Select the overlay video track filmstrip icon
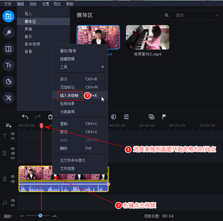This screenshot has width=223, height=221. click(4, 153)
